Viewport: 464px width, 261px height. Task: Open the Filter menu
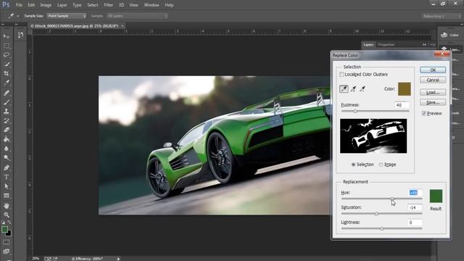pos(108,5)
